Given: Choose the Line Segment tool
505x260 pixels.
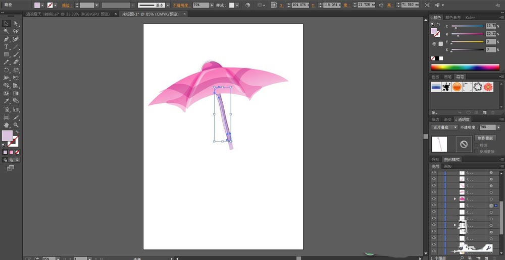Looking at the screenshot, I should click(x=16, y=46).
